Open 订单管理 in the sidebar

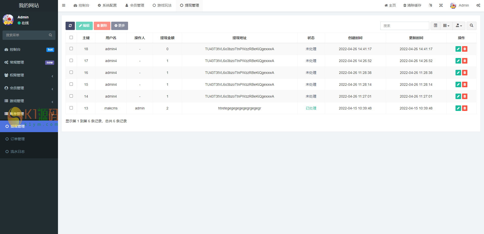(18, 139)
